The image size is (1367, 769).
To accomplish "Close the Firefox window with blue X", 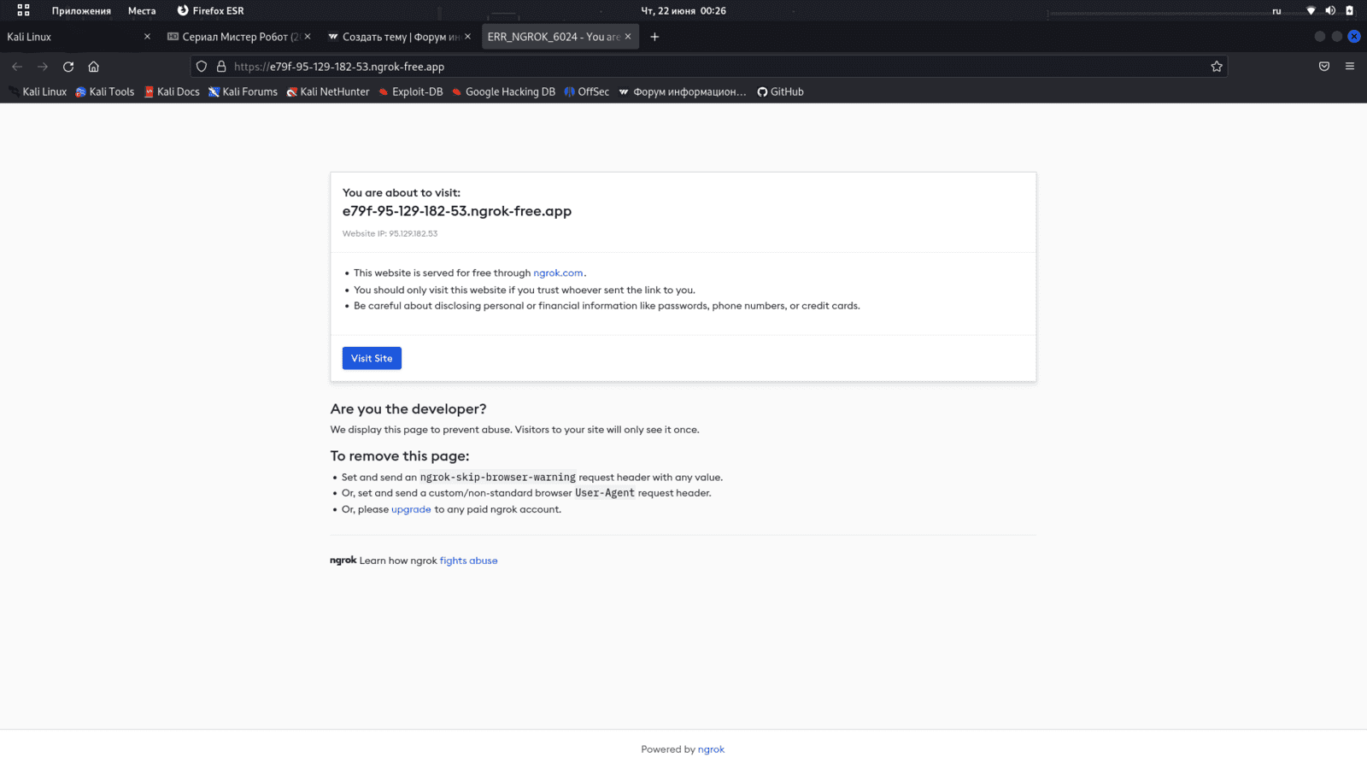I will [1353, 37].
